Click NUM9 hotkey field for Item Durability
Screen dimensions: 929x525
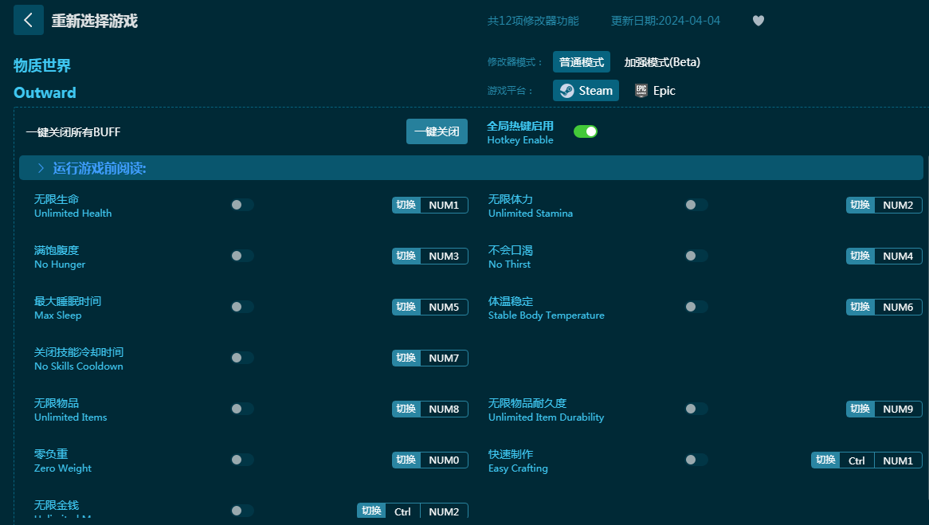898,409
